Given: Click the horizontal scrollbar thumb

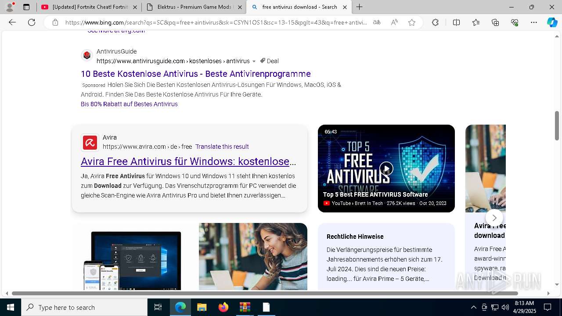Looking at the screenshot, I should click(265, 293).
